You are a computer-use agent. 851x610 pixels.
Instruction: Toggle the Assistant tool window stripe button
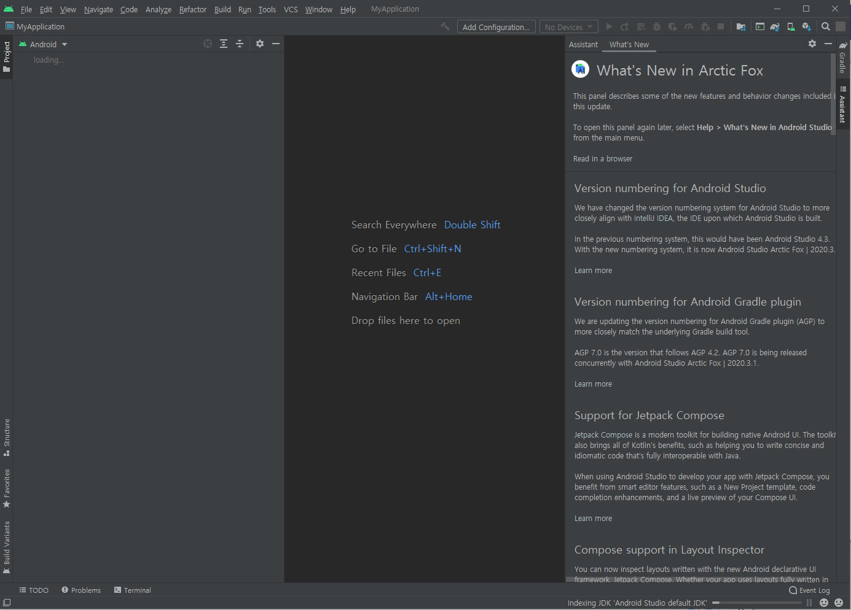tap(843, 104)
